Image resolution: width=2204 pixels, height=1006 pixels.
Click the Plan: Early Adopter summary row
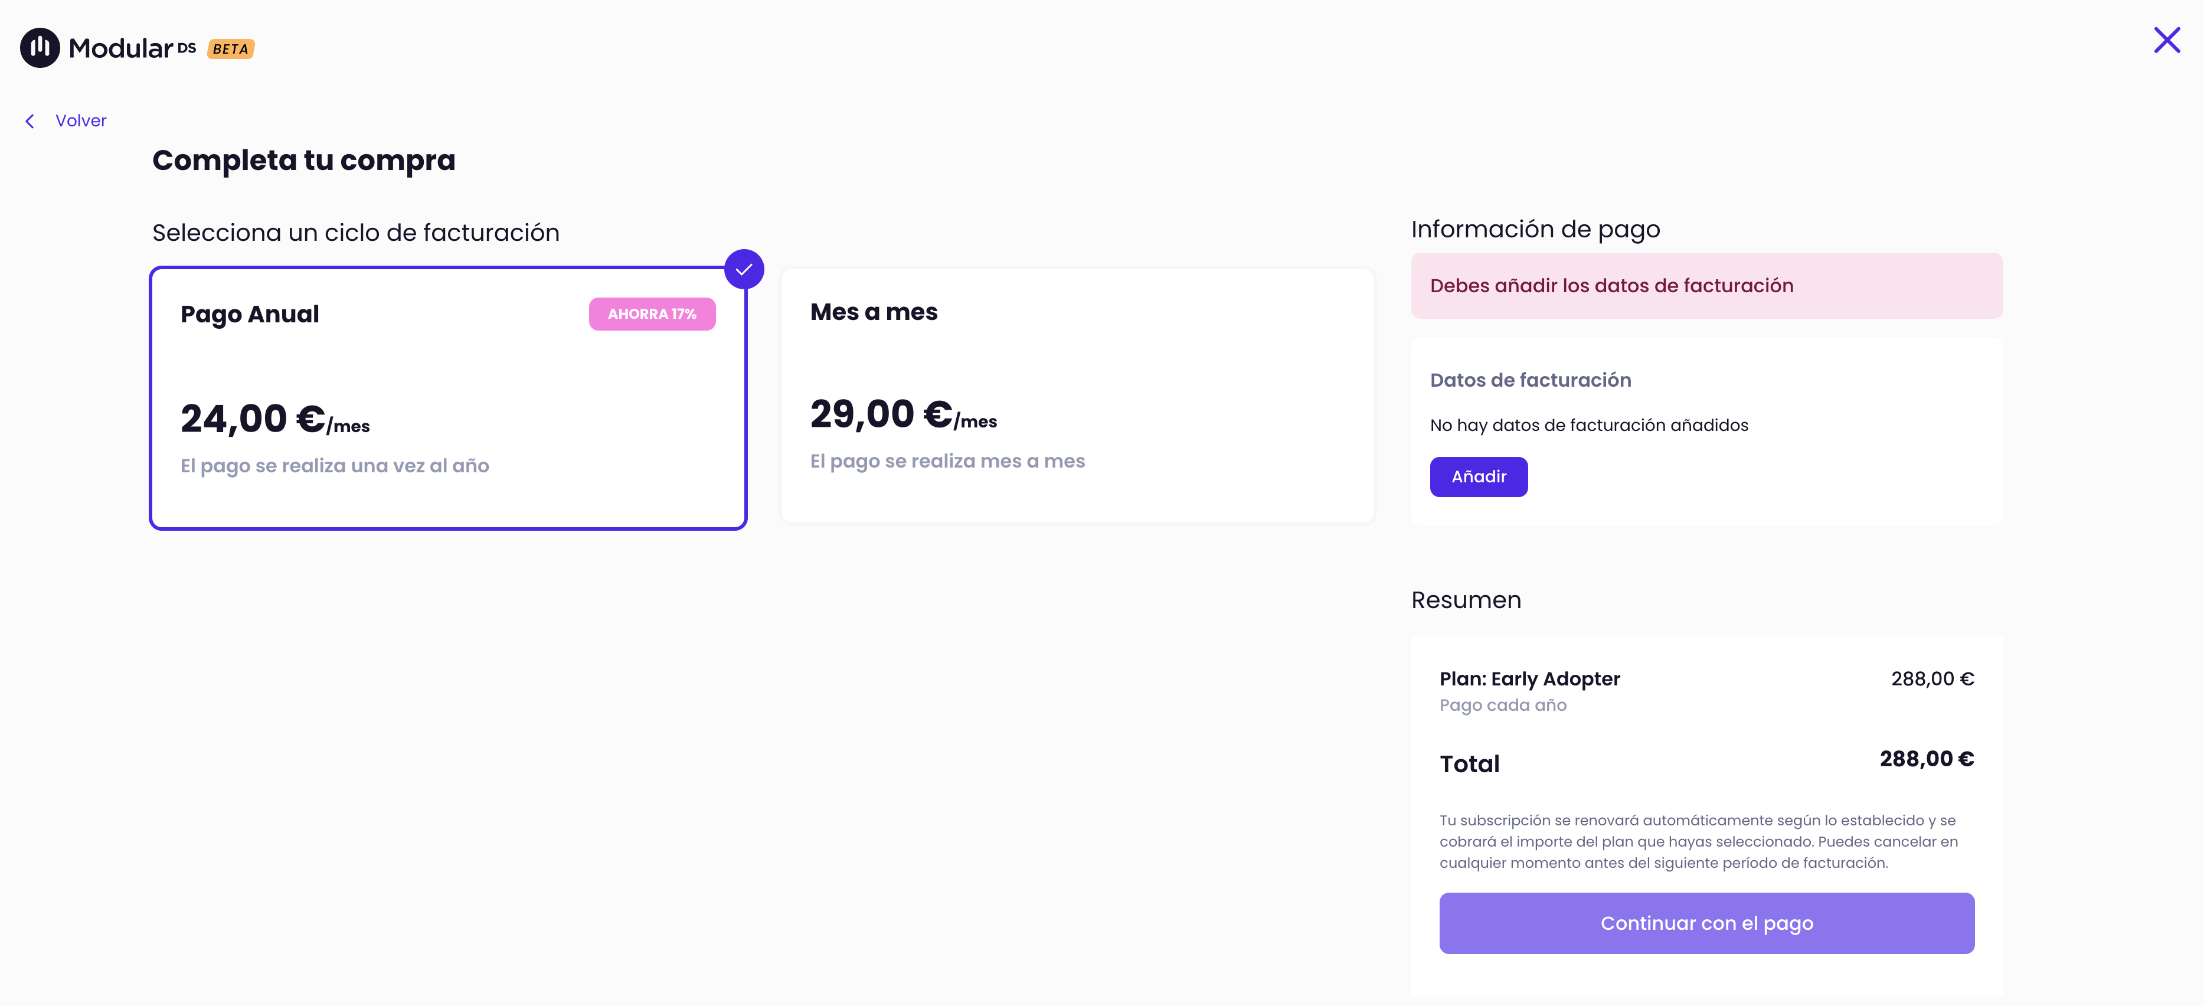click(1530, 678)
